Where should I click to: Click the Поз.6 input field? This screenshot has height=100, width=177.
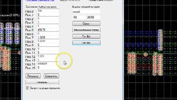point(48,34)
